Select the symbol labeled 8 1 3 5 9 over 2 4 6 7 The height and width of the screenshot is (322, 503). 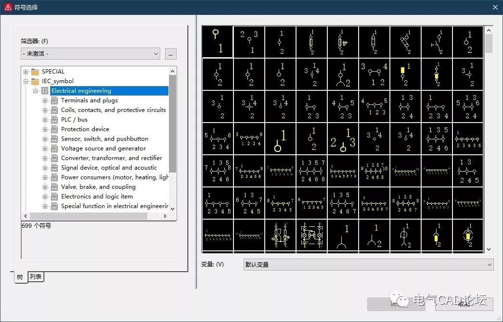(x=405, y=203)
